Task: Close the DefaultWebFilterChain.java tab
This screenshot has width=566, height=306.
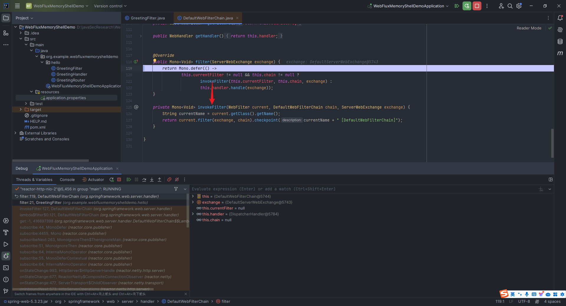Action: (x=237, y=18)
